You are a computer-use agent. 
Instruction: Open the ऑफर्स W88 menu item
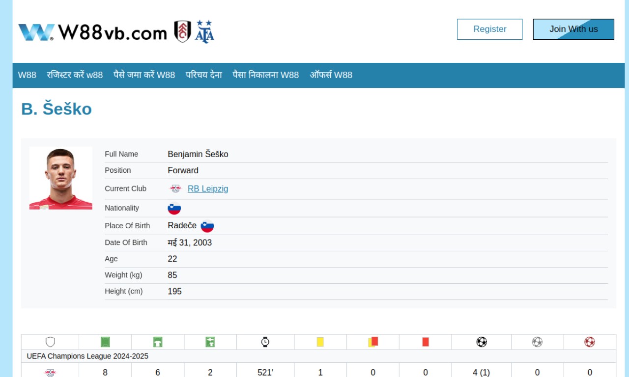coord(331,75)
